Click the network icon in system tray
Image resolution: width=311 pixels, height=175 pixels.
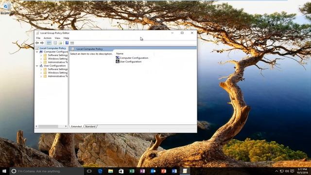282,171
